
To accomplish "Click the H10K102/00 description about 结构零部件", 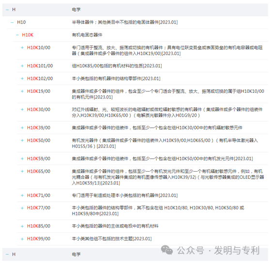I will coord(116,79).
